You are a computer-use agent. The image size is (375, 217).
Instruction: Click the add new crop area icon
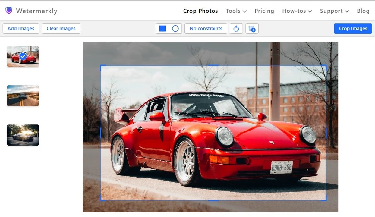(x=252, y=28)
